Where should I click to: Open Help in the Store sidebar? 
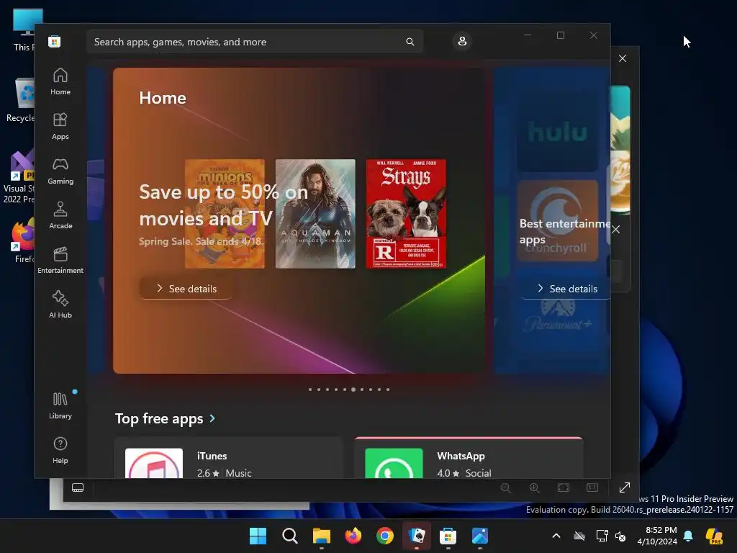[x=60, y=451]
